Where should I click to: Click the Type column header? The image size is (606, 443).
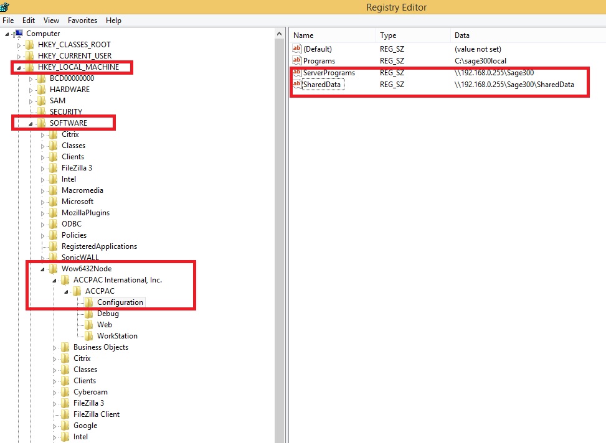click(413, 35)
